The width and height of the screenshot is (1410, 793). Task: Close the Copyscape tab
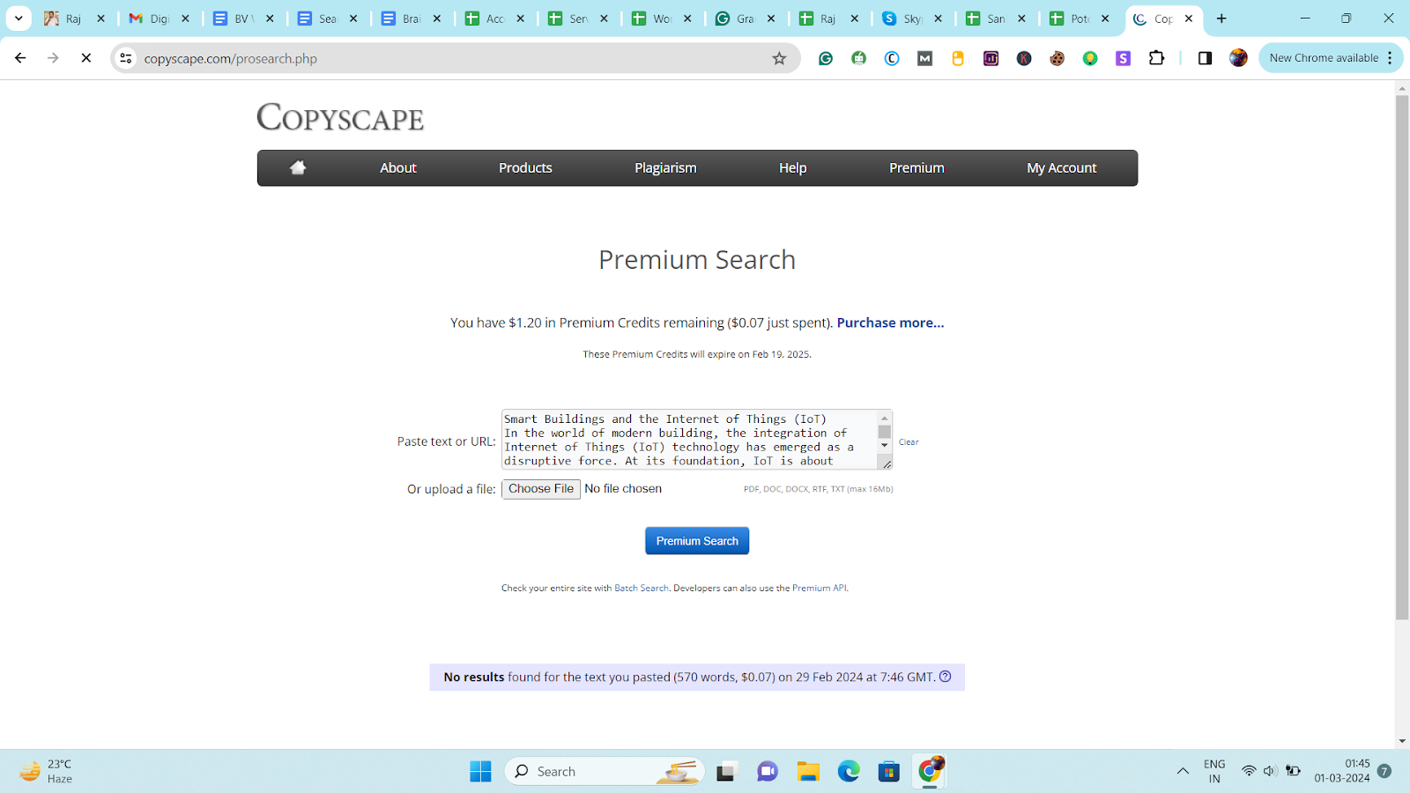1188,18
